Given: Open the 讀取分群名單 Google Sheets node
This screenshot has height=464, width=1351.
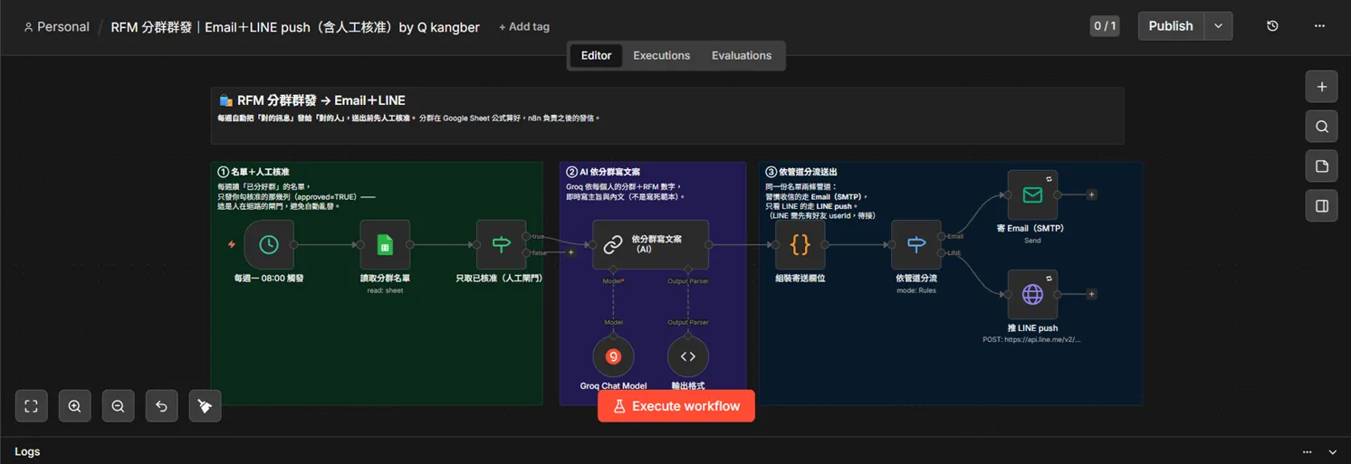Looking at the screenshot, I should click(x=385, y=244).
